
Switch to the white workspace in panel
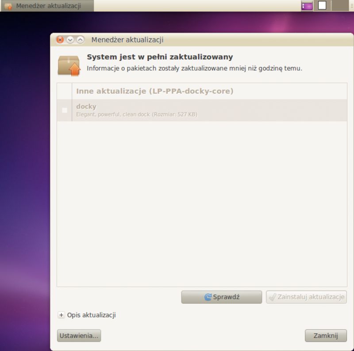322,5
